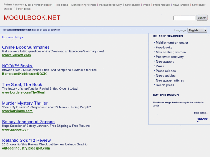Click Press in top bar
The height and width of the screenshot is (157, 210).
point(146,5)
